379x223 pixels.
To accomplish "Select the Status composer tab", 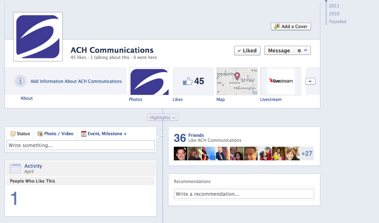I will (x=20, y=134).
